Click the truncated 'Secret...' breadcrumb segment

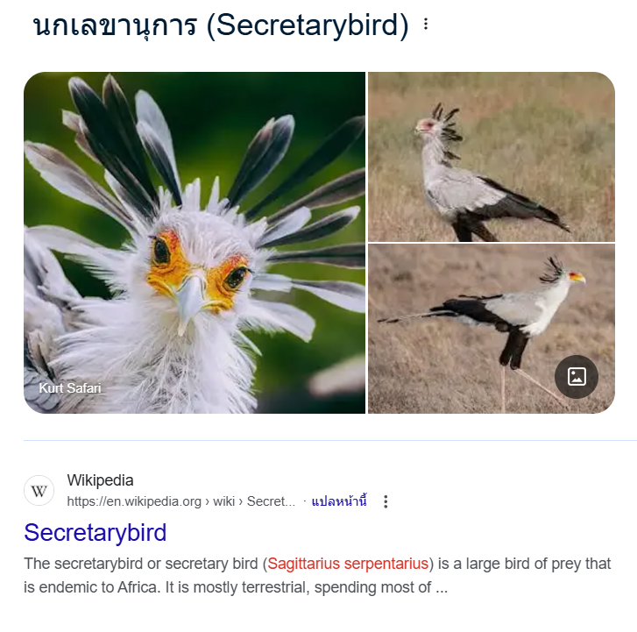click(x=271, y=501)
